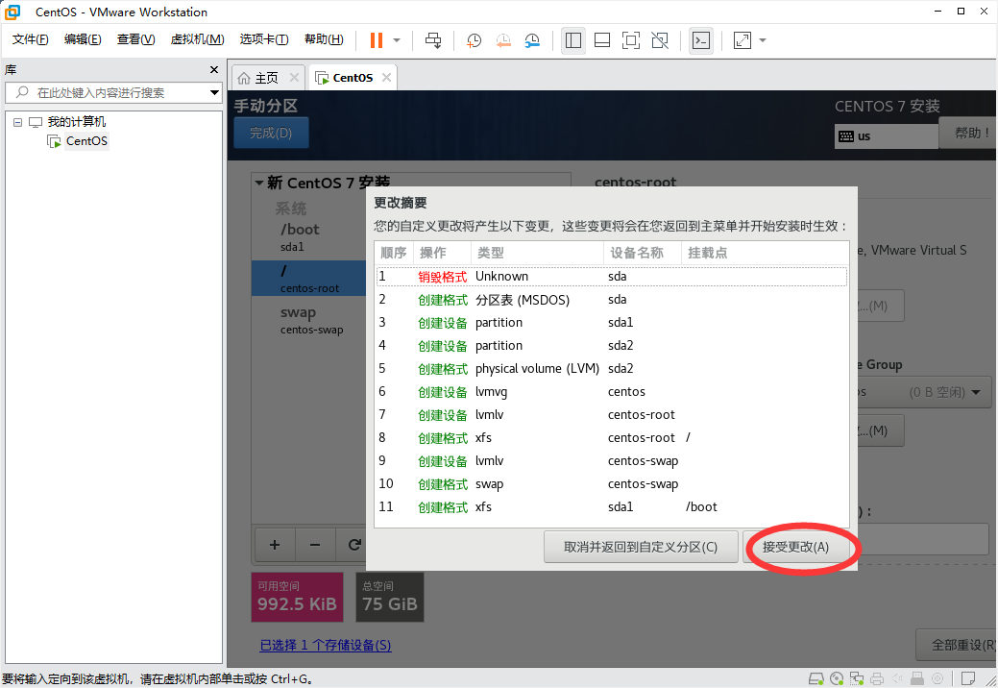Click the 操作 column header
Screen dimensions: 998x688
442,254
